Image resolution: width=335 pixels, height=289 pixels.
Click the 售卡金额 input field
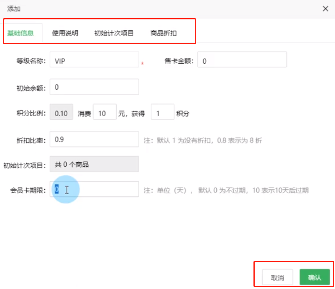pyautogui.click(x=242, y=60)
